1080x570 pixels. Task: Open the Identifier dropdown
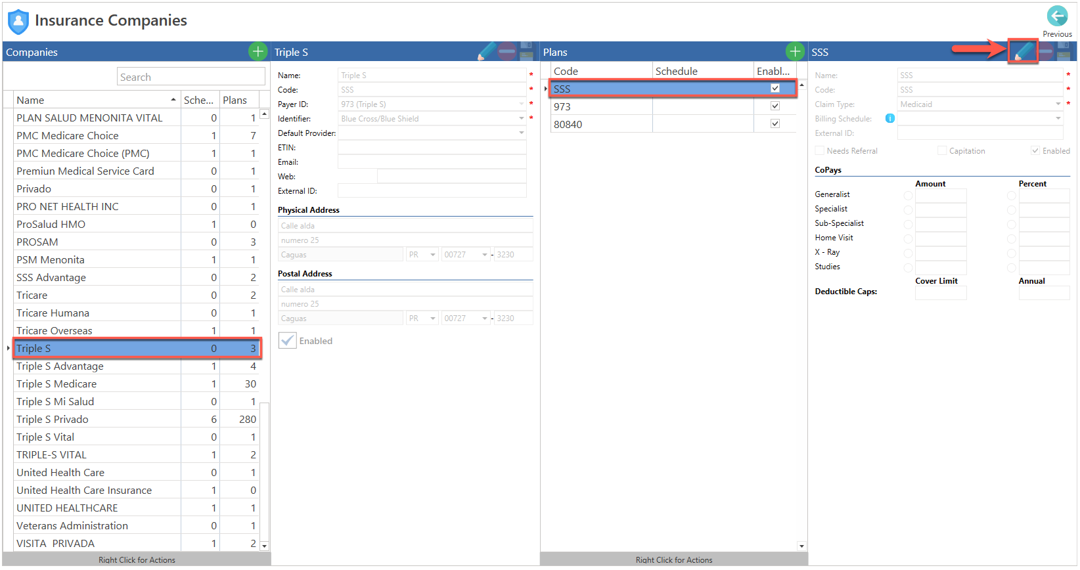point(522,118)
